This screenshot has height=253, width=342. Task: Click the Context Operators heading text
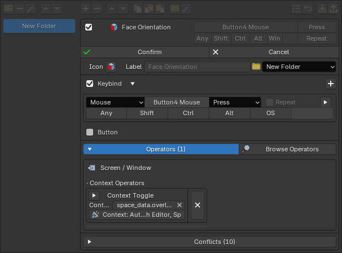click(x=117, y=183)
